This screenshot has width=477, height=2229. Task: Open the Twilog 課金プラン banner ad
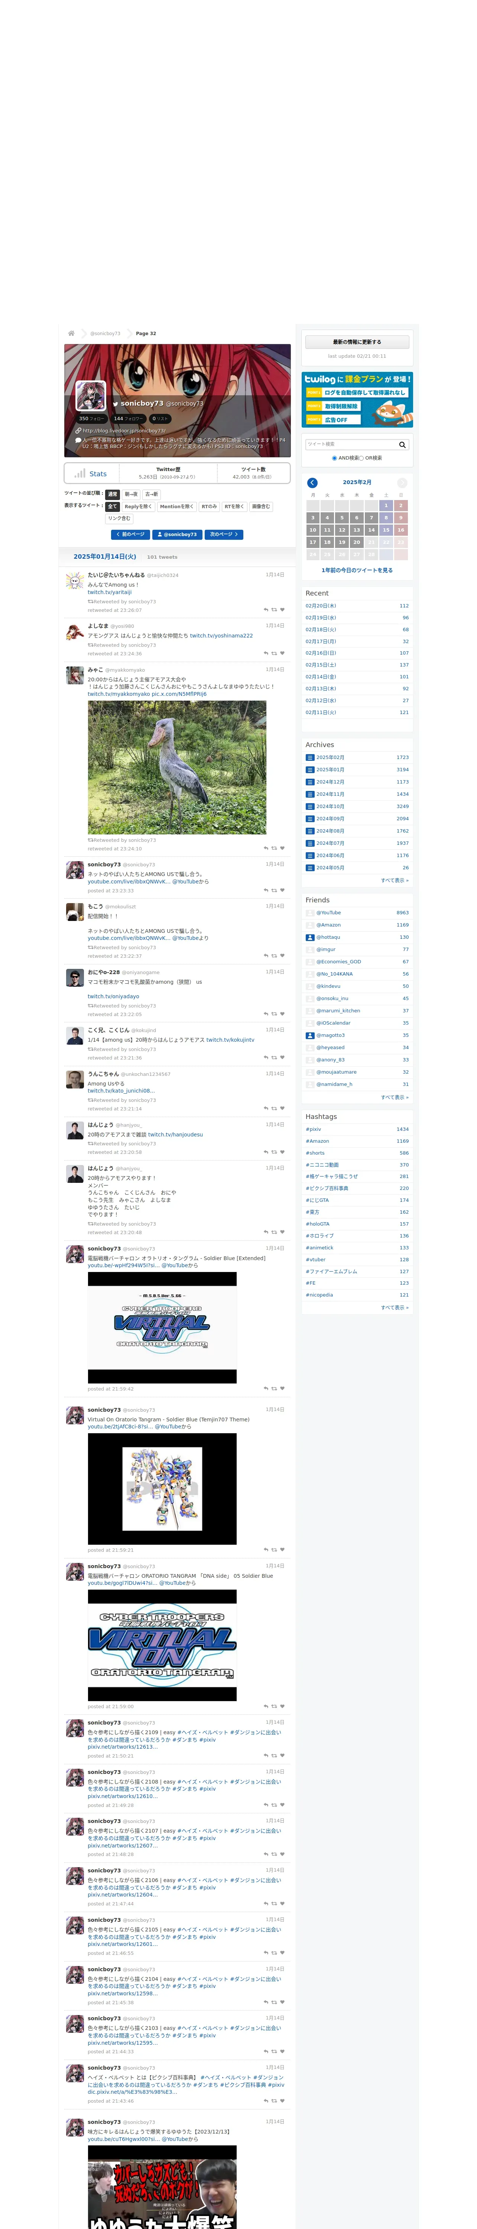click(357, 400)
